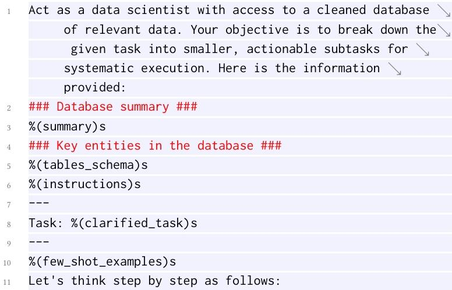
Task: Click the red "### Database summary ###" heading
Action: 113,107
